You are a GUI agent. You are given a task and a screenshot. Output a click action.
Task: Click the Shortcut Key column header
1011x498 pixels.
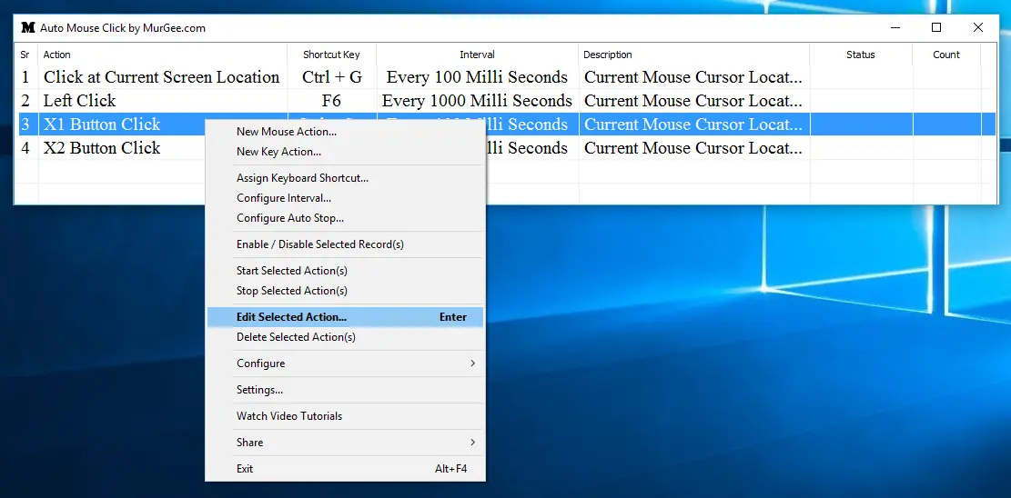[x=331, y=55]
